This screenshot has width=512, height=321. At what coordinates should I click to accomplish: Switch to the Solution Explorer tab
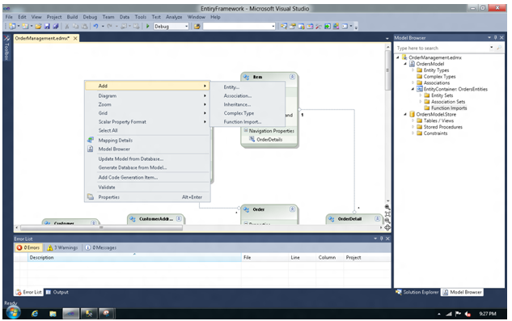(x=417, y=292)
